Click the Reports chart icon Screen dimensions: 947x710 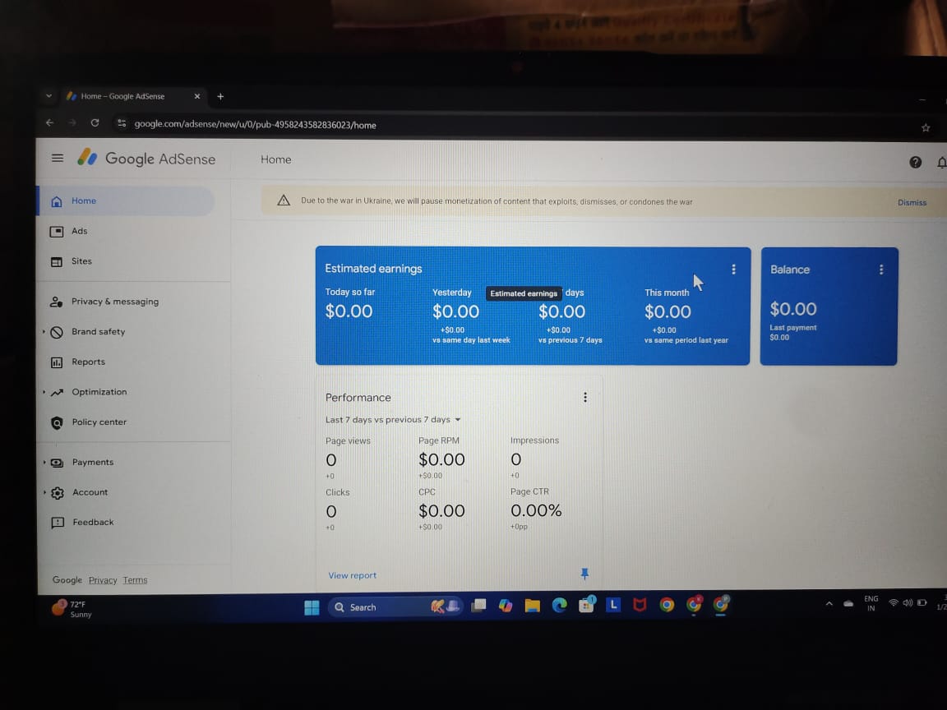[x=57, y=362]
